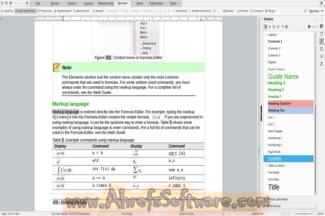Expand the Caption style entry
The image size is (325, 216).
point(265,35)
